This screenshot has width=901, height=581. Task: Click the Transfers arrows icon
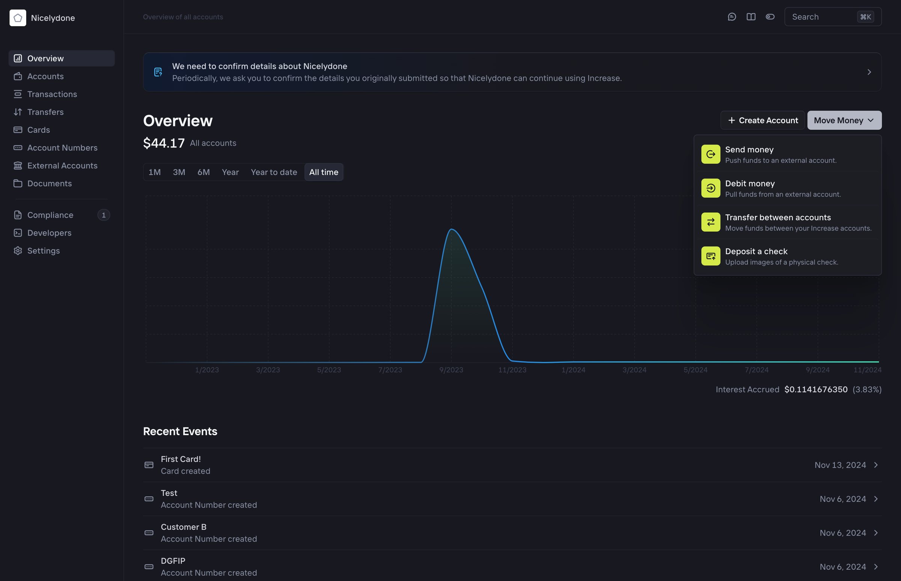coord(18,112)
